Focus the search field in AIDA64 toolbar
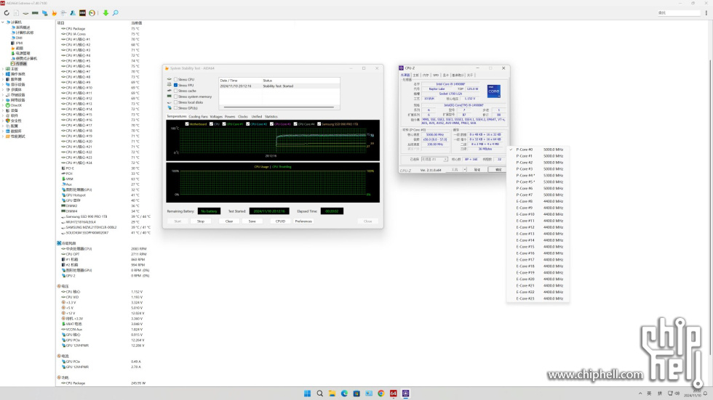Viewport: 713px width, 400px height. point(678,13)
